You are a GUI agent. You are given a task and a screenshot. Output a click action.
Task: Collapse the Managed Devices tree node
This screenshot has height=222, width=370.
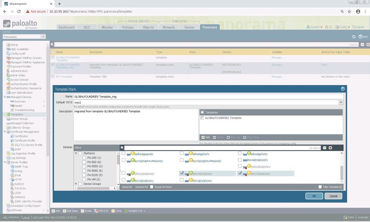tap(4, 97)
